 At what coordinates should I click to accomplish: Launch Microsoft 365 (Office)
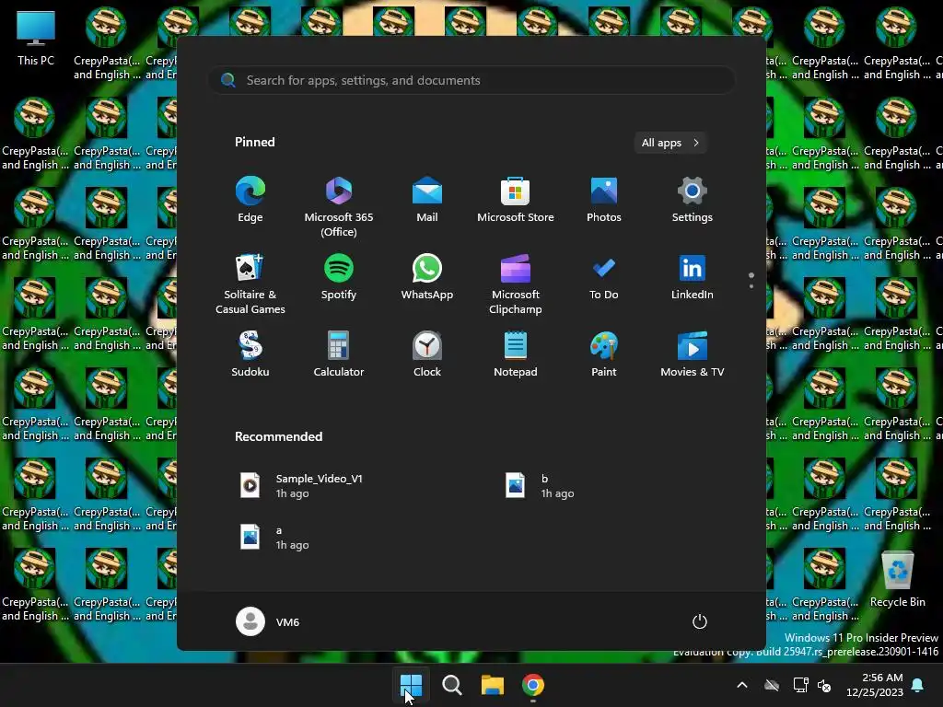(x=339, y=206)
